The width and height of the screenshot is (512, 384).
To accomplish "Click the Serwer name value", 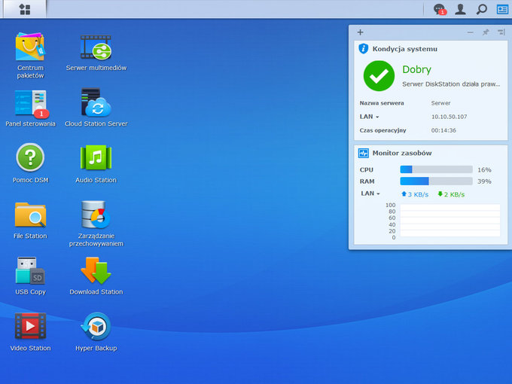I will [x=440, y=103].
